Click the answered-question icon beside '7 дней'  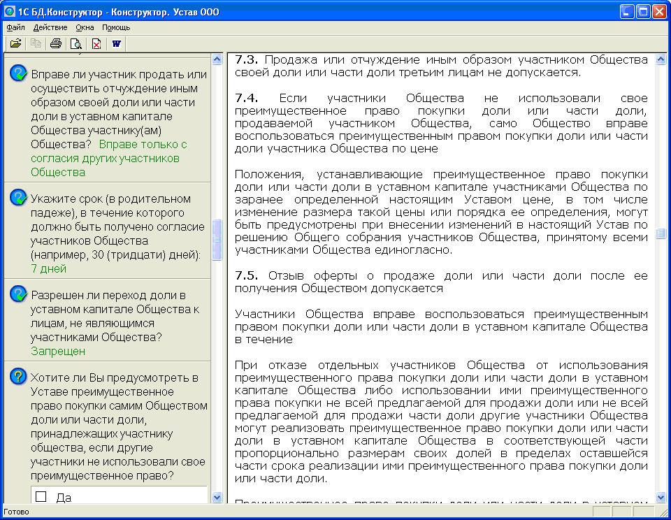click(x=18, y=198)
